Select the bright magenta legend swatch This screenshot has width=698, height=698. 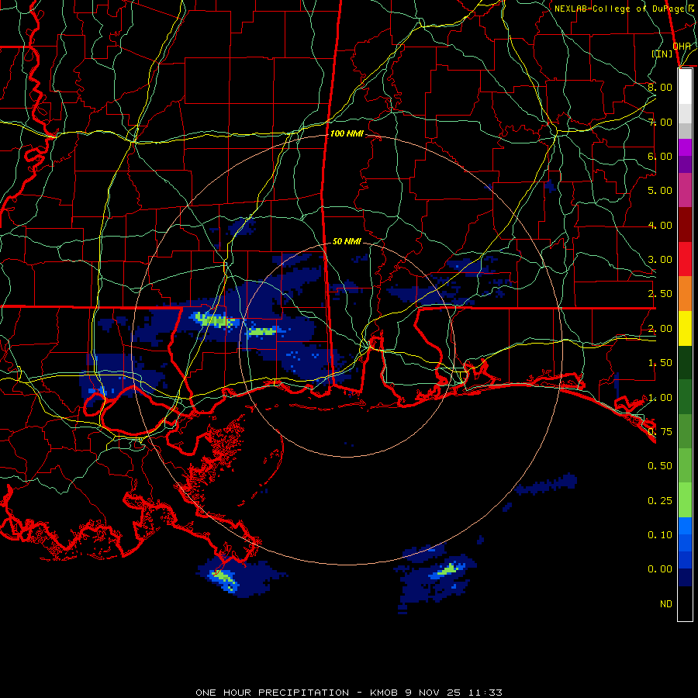coord(685,147)
